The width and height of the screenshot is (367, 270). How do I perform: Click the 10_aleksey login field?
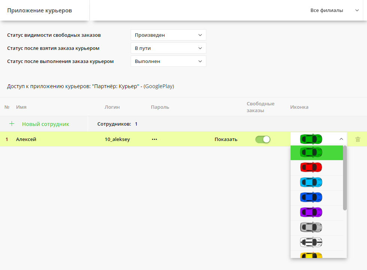117,139
